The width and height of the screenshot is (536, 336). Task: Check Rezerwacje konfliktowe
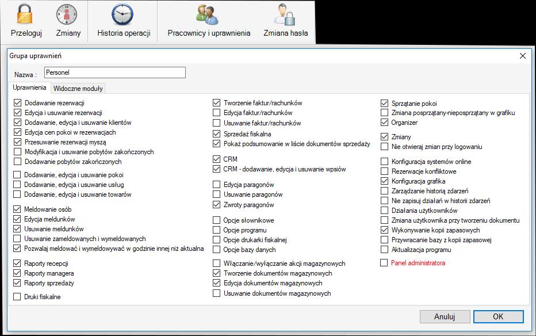pyautogui.click(x=385, y=171)
